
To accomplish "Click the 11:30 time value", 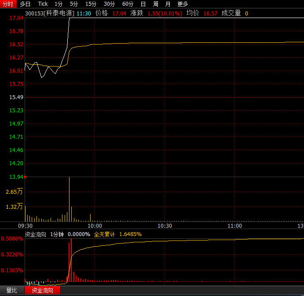I will click(84, 13).
